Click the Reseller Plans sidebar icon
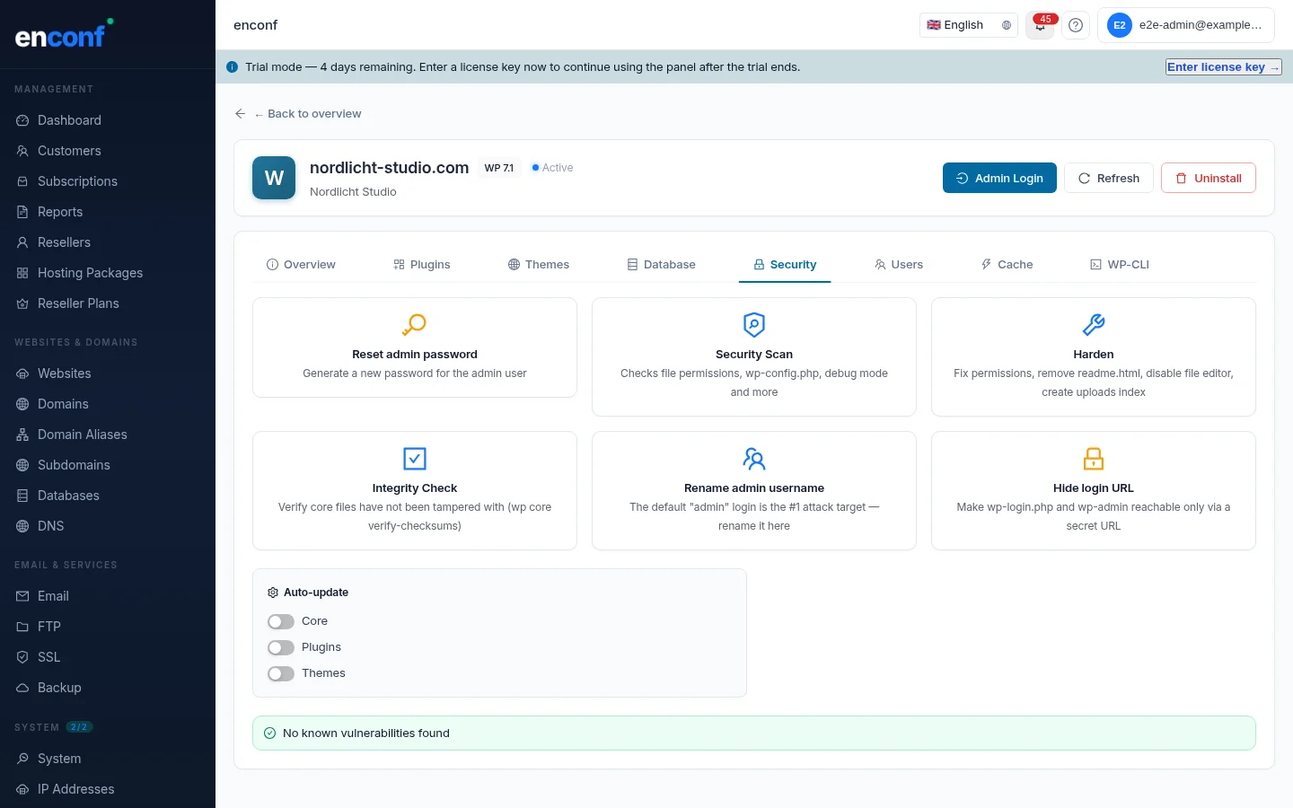The height and width of the screenshot is (808, 1293). (22, 303)
